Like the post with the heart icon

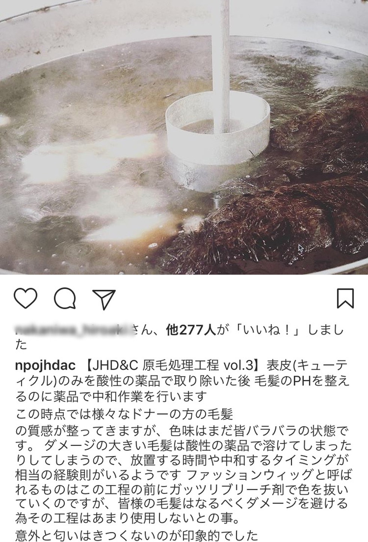(26, 298)
